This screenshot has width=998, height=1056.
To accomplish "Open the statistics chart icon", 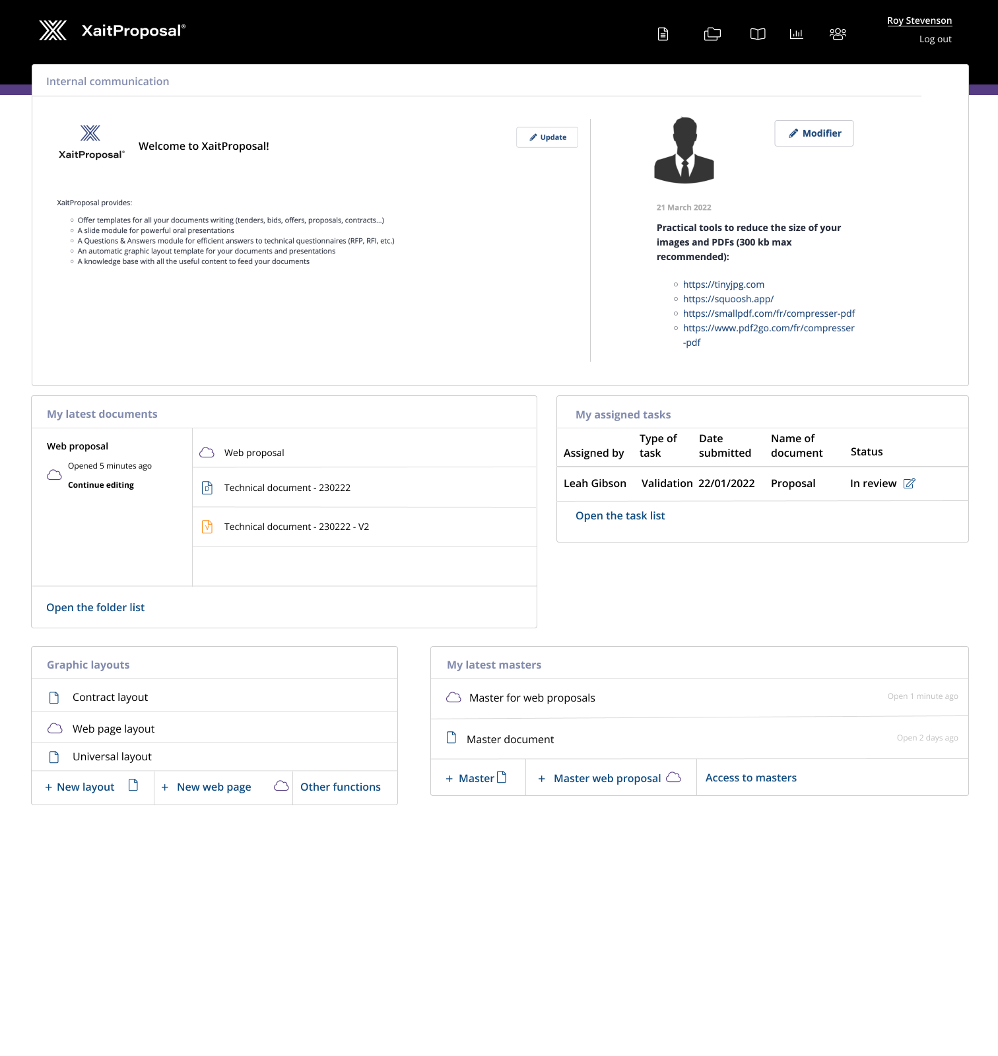I will point(797,34).
